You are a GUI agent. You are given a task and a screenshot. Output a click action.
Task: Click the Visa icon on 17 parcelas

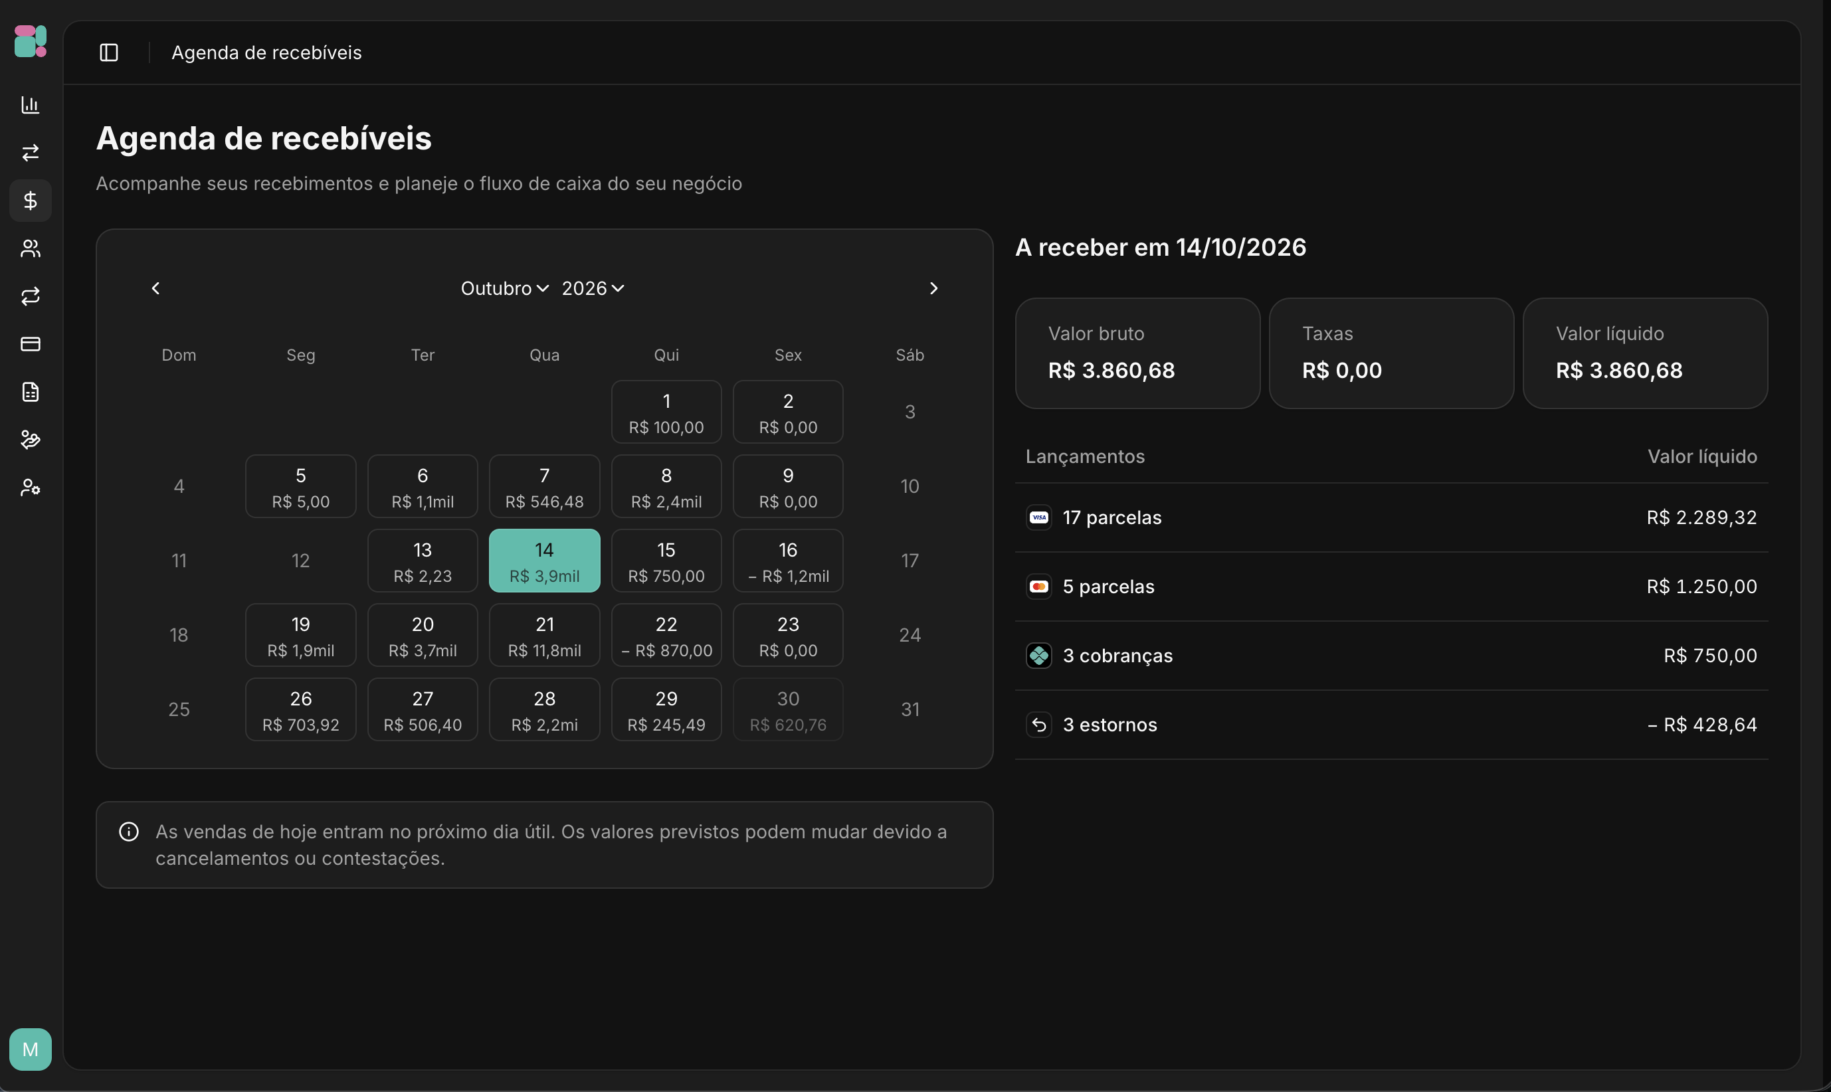(1038, 517)
